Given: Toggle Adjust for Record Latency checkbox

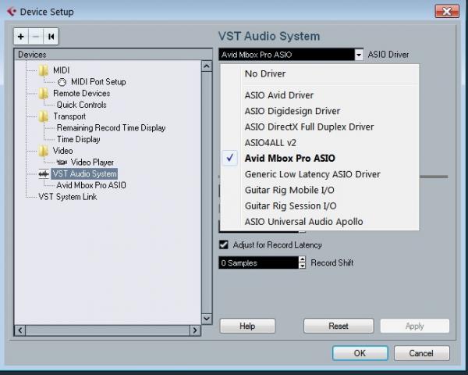Looking at the screenshot, I should click(x=224, y=245).
